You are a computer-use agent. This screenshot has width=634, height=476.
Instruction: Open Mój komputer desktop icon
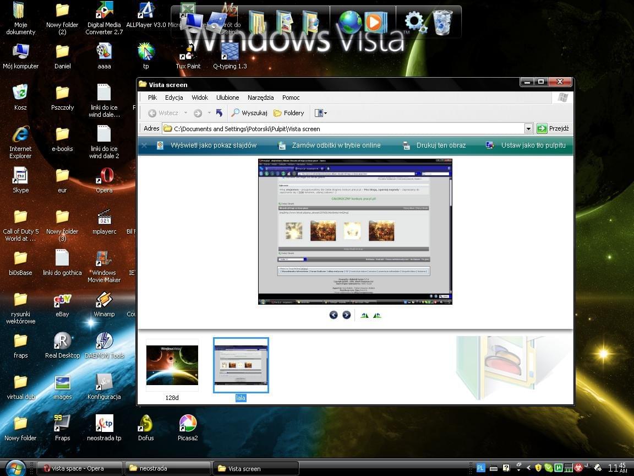pyautogui.click(x=20, y=56)
